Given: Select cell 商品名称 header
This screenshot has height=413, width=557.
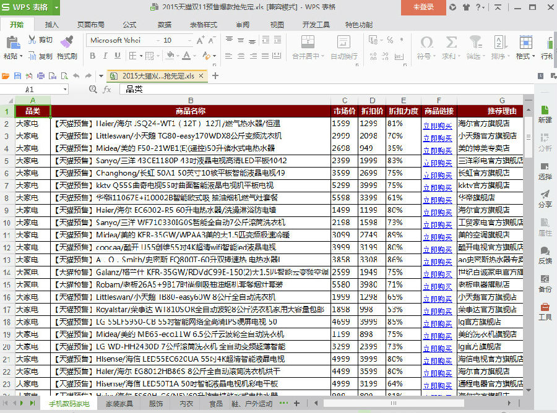Looking at the screenshot, I should [191, 111].
